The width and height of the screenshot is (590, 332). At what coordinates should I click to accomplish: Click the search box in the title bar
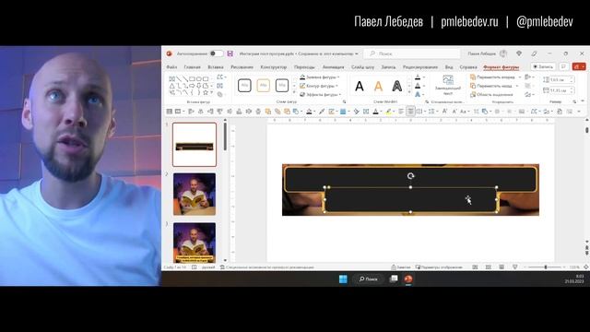click(413, 53)
